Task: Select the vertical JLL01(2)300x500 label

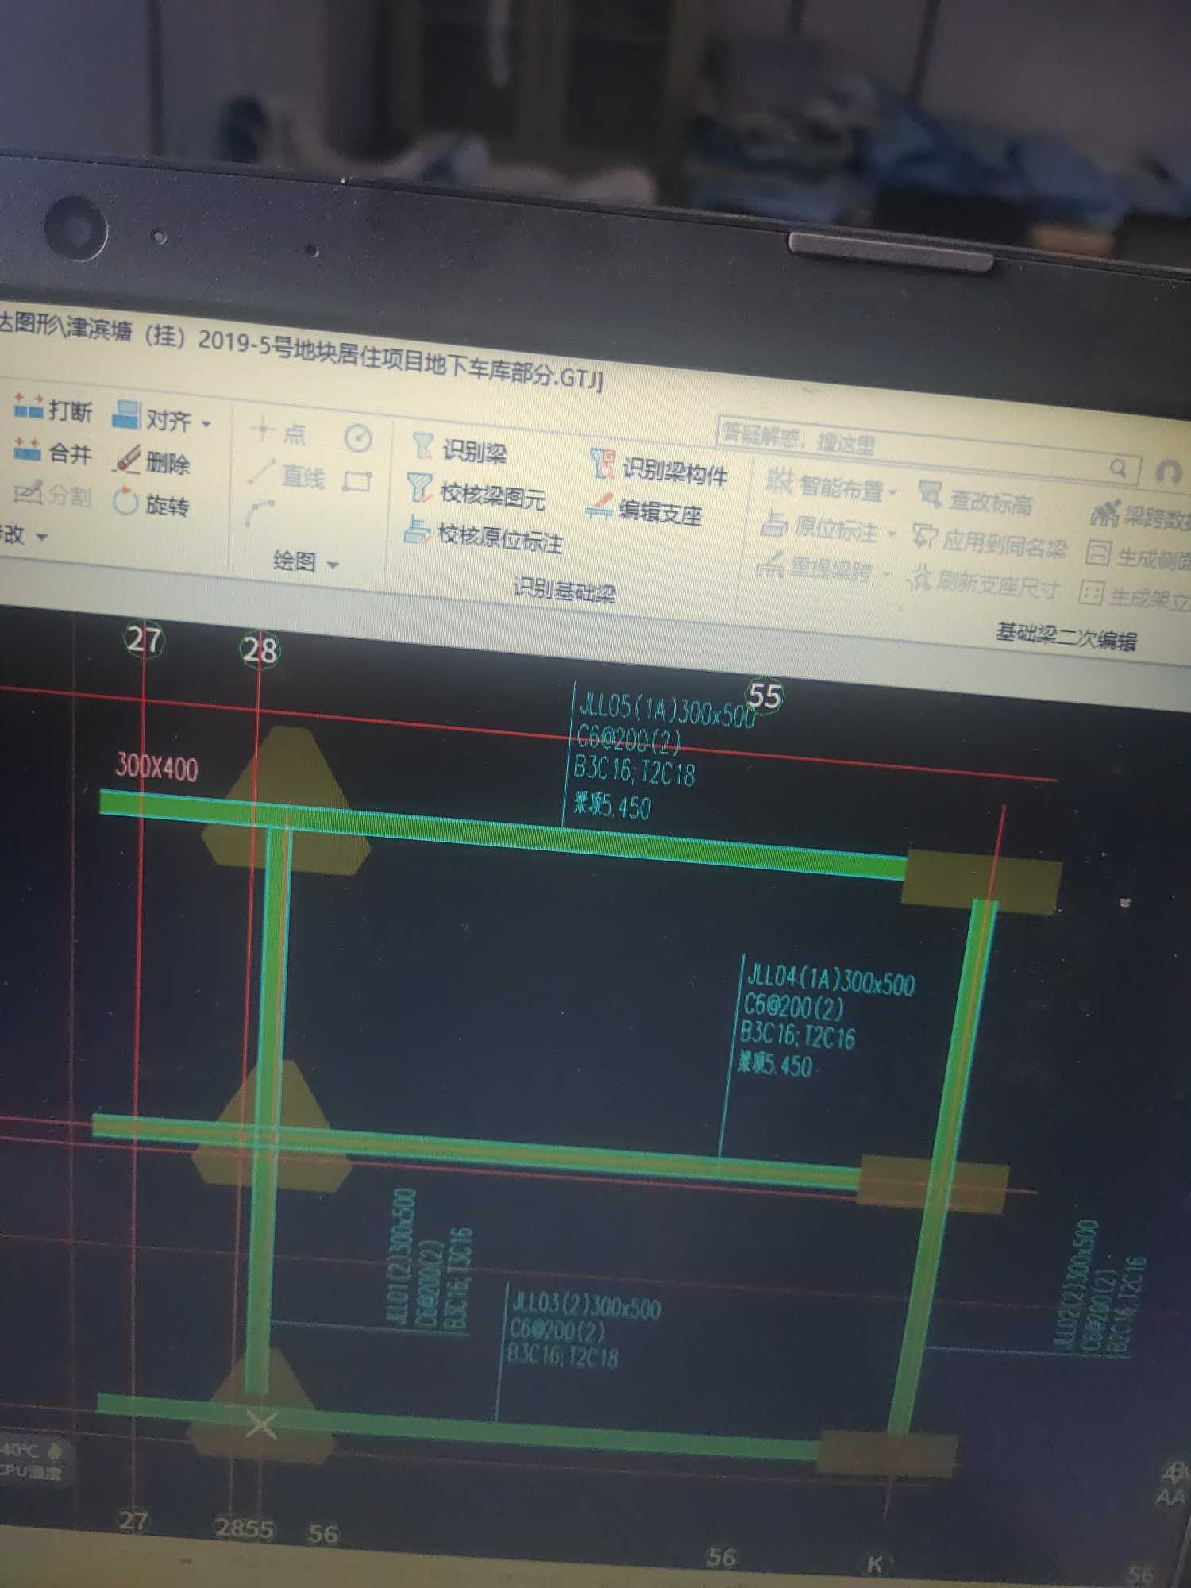Action: click(401, 1256)
